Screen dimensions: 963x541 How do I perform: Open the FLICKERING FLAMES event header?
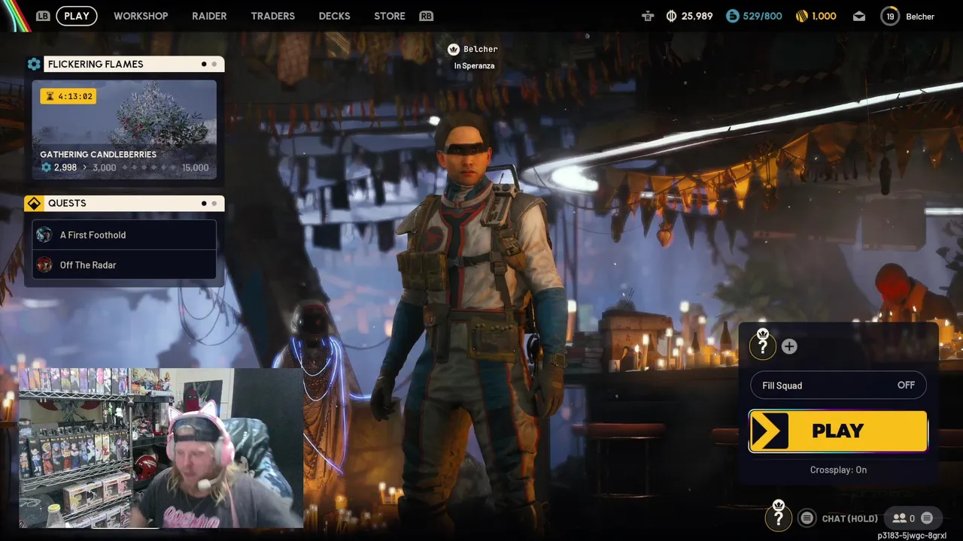click(x=134, y=64)
